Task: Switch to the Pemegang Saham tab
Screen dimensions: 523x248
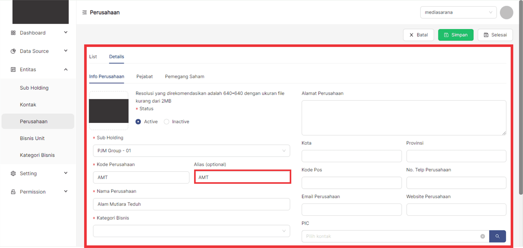Action: [184, 76]
